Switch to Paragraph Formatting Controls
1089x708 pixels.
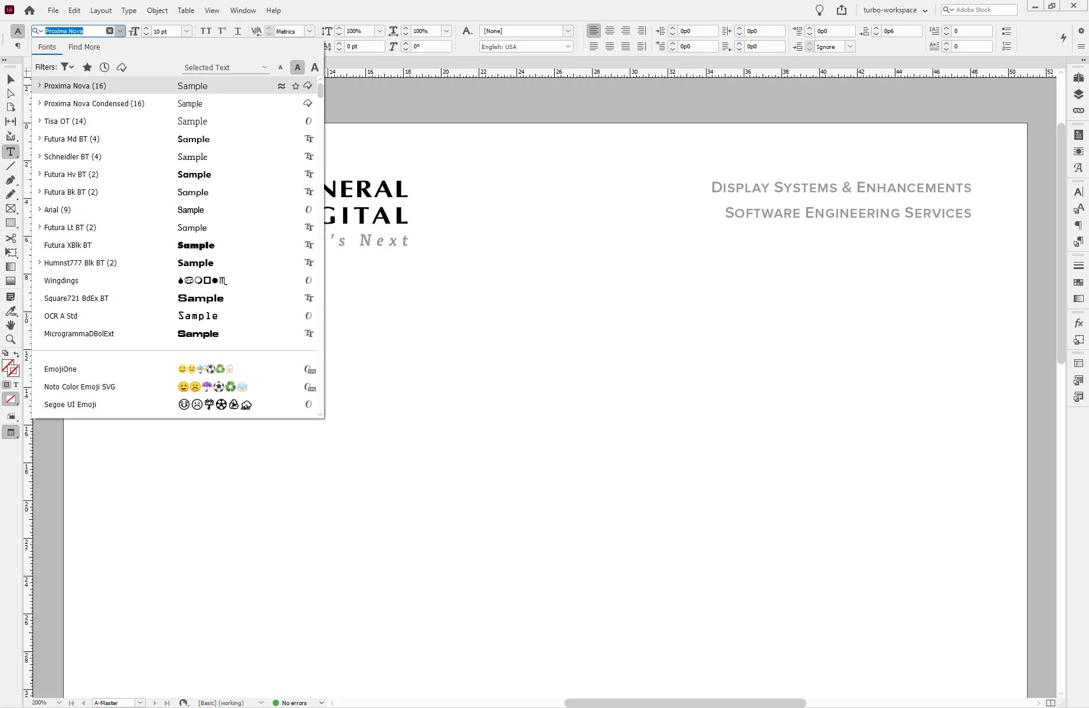pyautogui.click(x=18, y=46)
